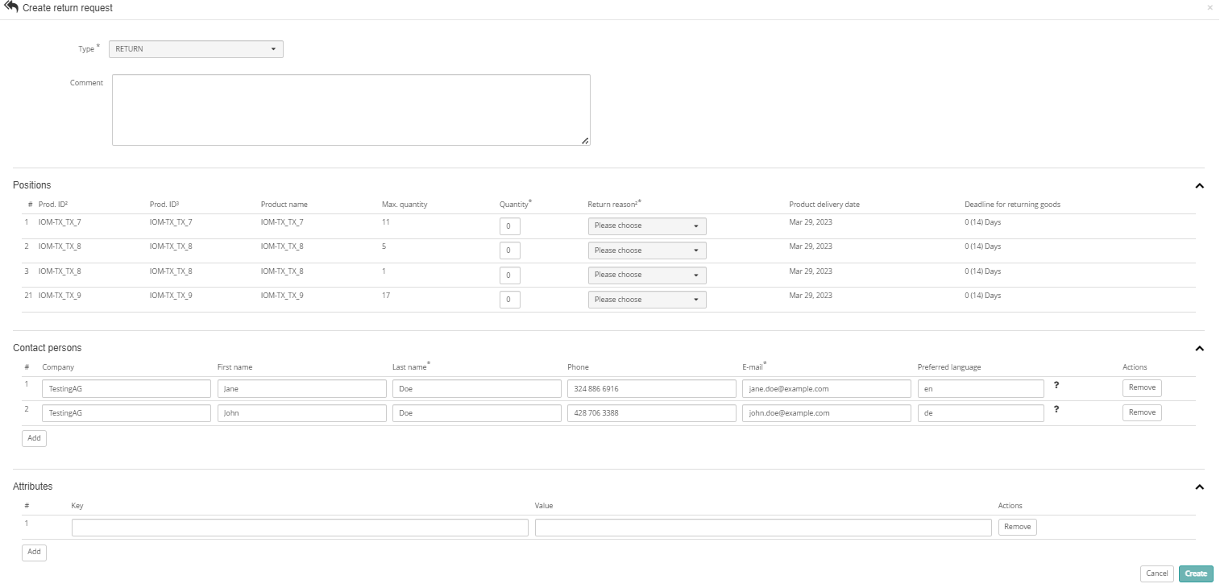Open Return reason dropdown for IOM-TX_TX_9
This screenshot has height=588, width=1220.
647,300
